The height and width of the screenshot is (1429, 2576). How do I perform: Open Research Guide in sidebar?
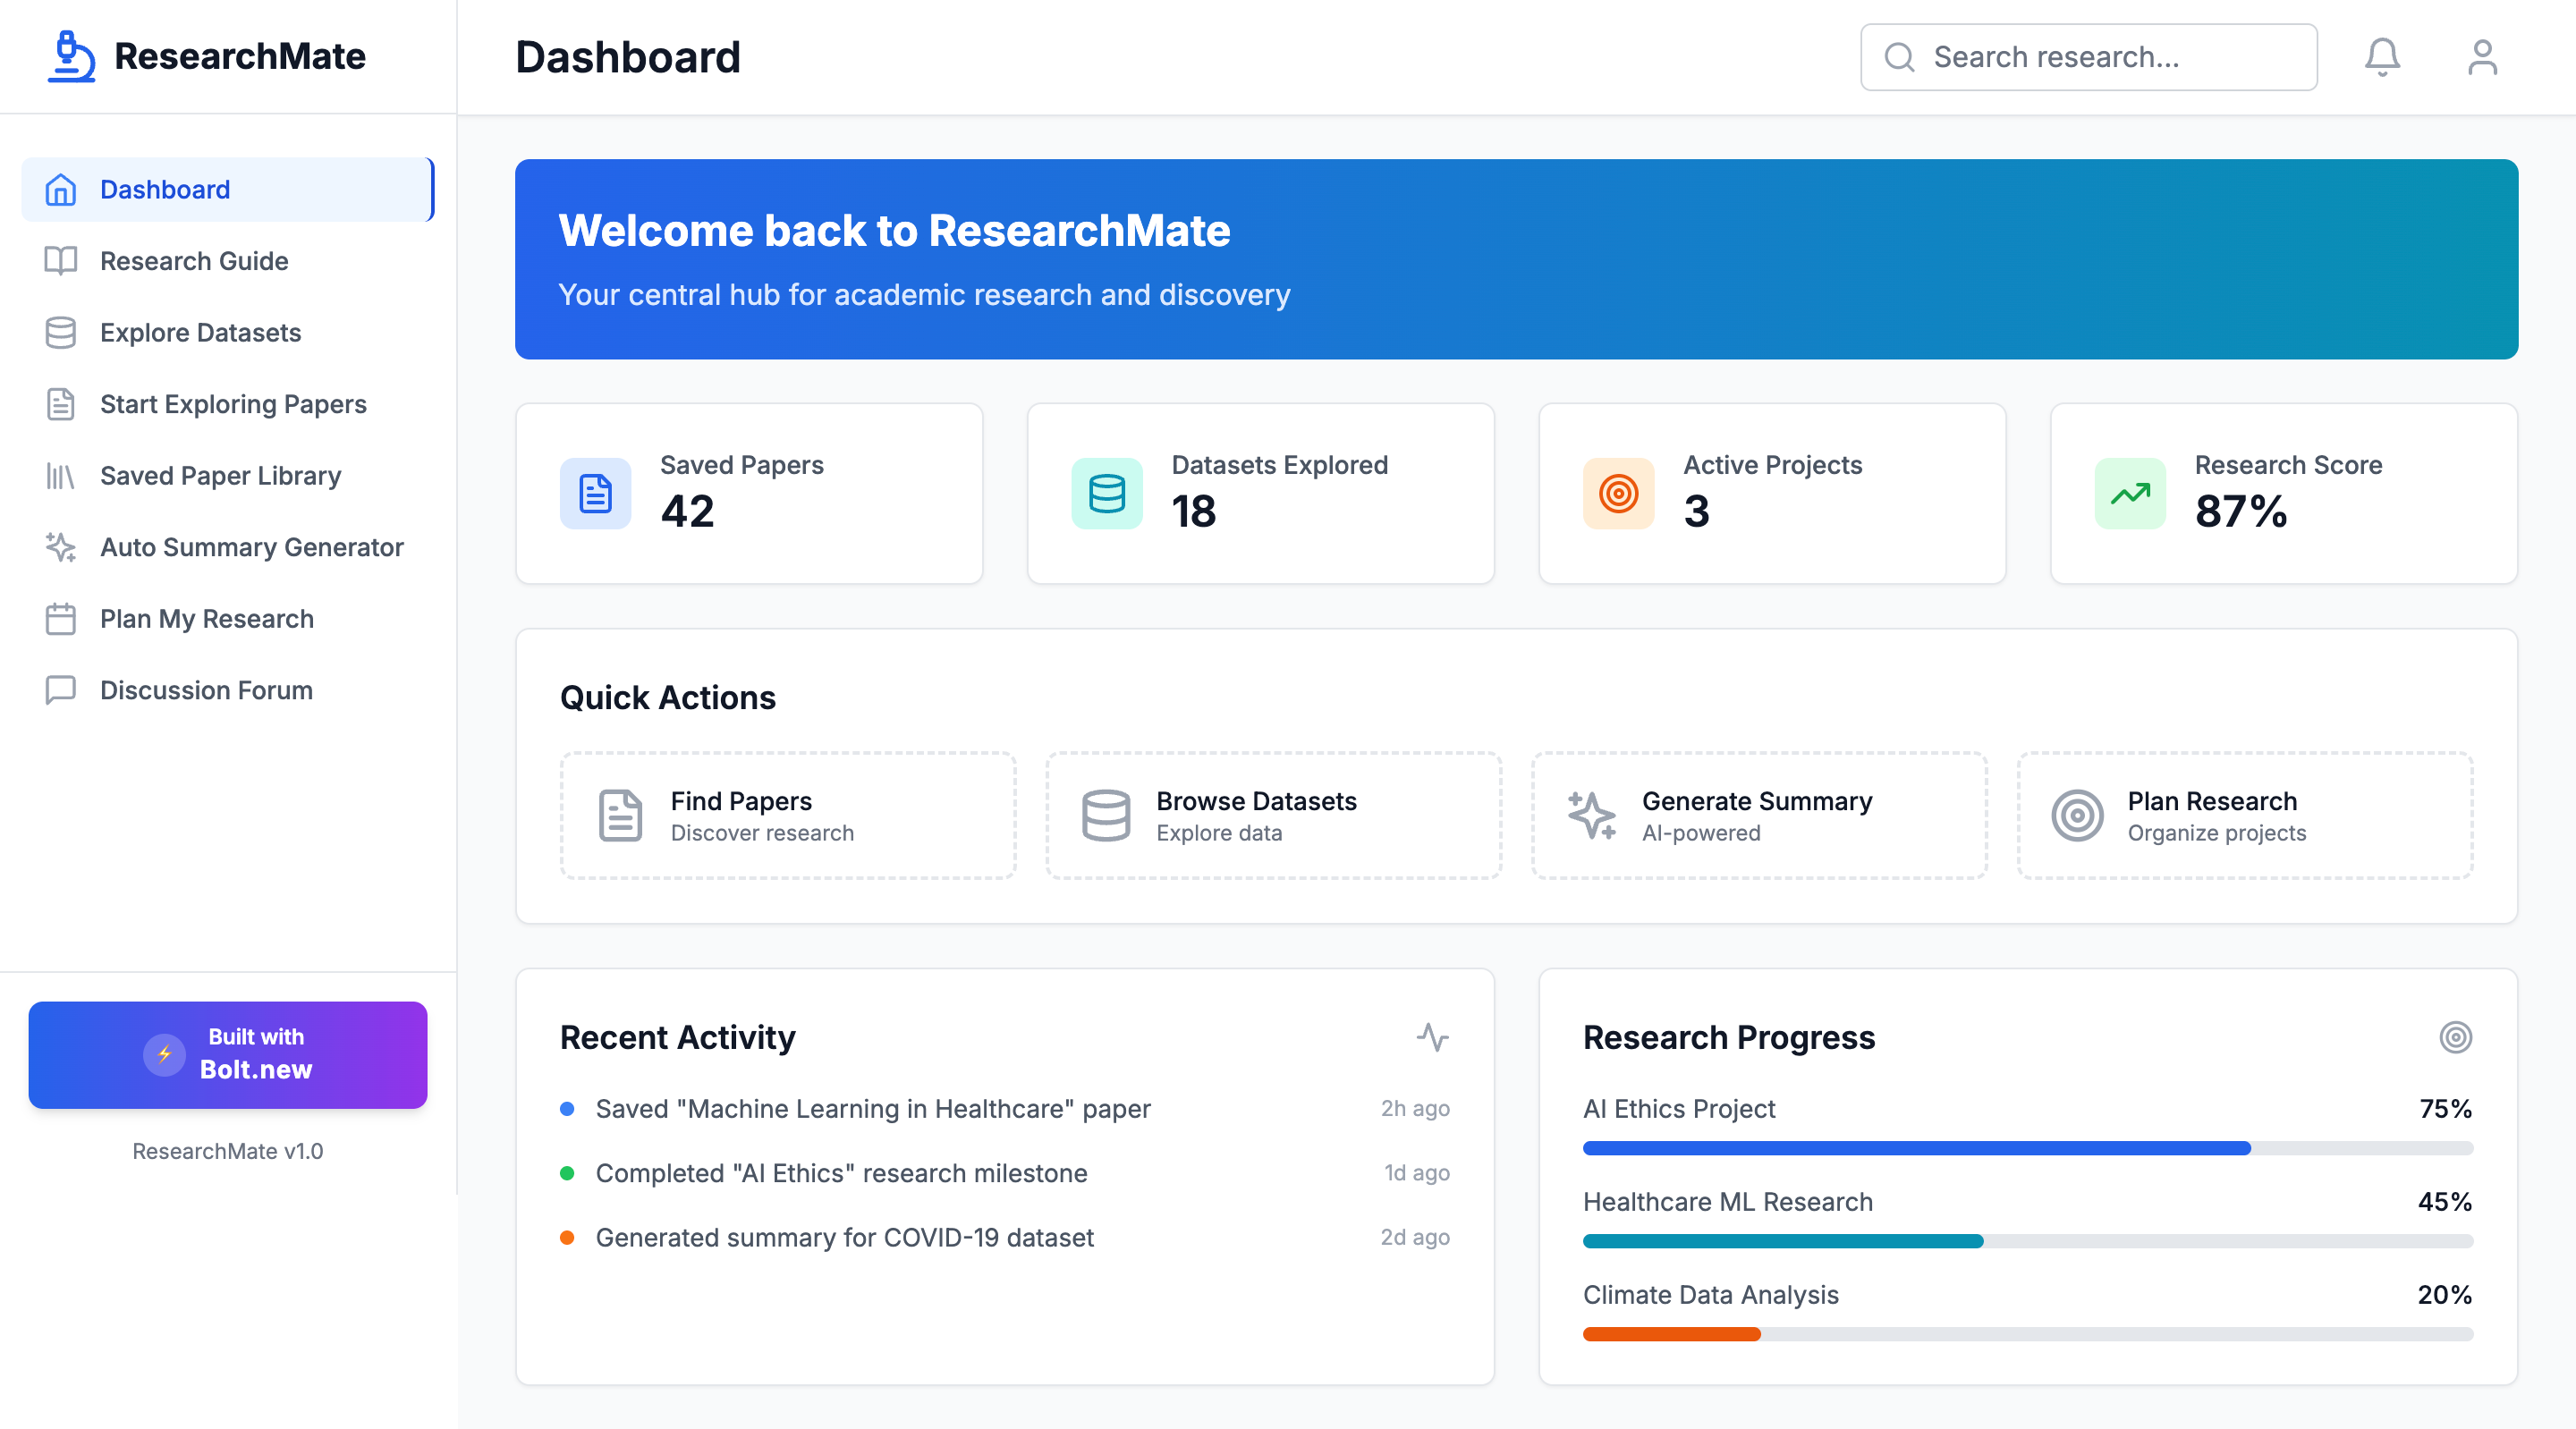[194, 261]
